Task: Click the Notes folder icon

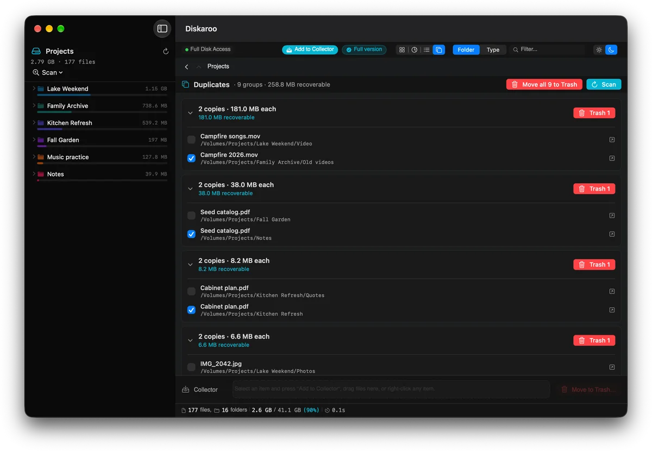Action: (41, 174)
